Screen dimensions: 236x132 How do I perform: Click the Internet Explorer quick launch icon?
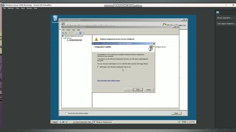coord(66,122)
